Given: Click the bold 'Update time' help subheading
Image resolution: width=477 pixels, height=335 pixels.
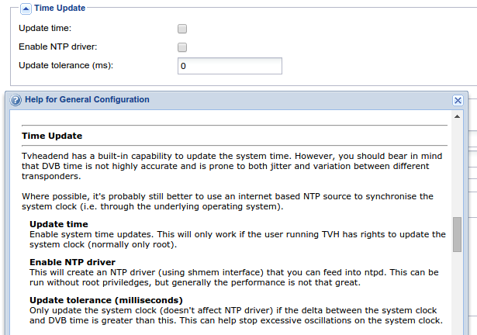Looking at the screenshot, I should (x=59, y=224).
